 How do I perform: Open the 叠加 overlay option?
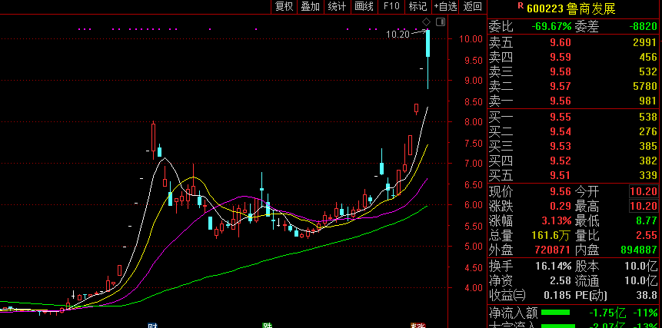311,6
